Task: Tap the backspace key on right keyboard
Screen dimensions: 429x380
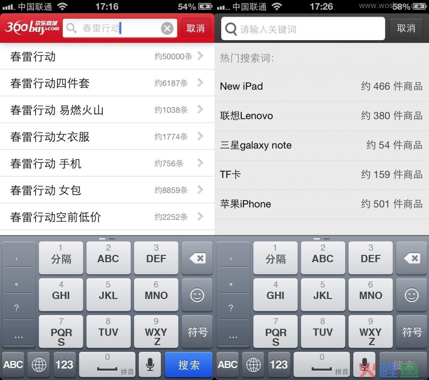Action: click(x=411, y=258)
